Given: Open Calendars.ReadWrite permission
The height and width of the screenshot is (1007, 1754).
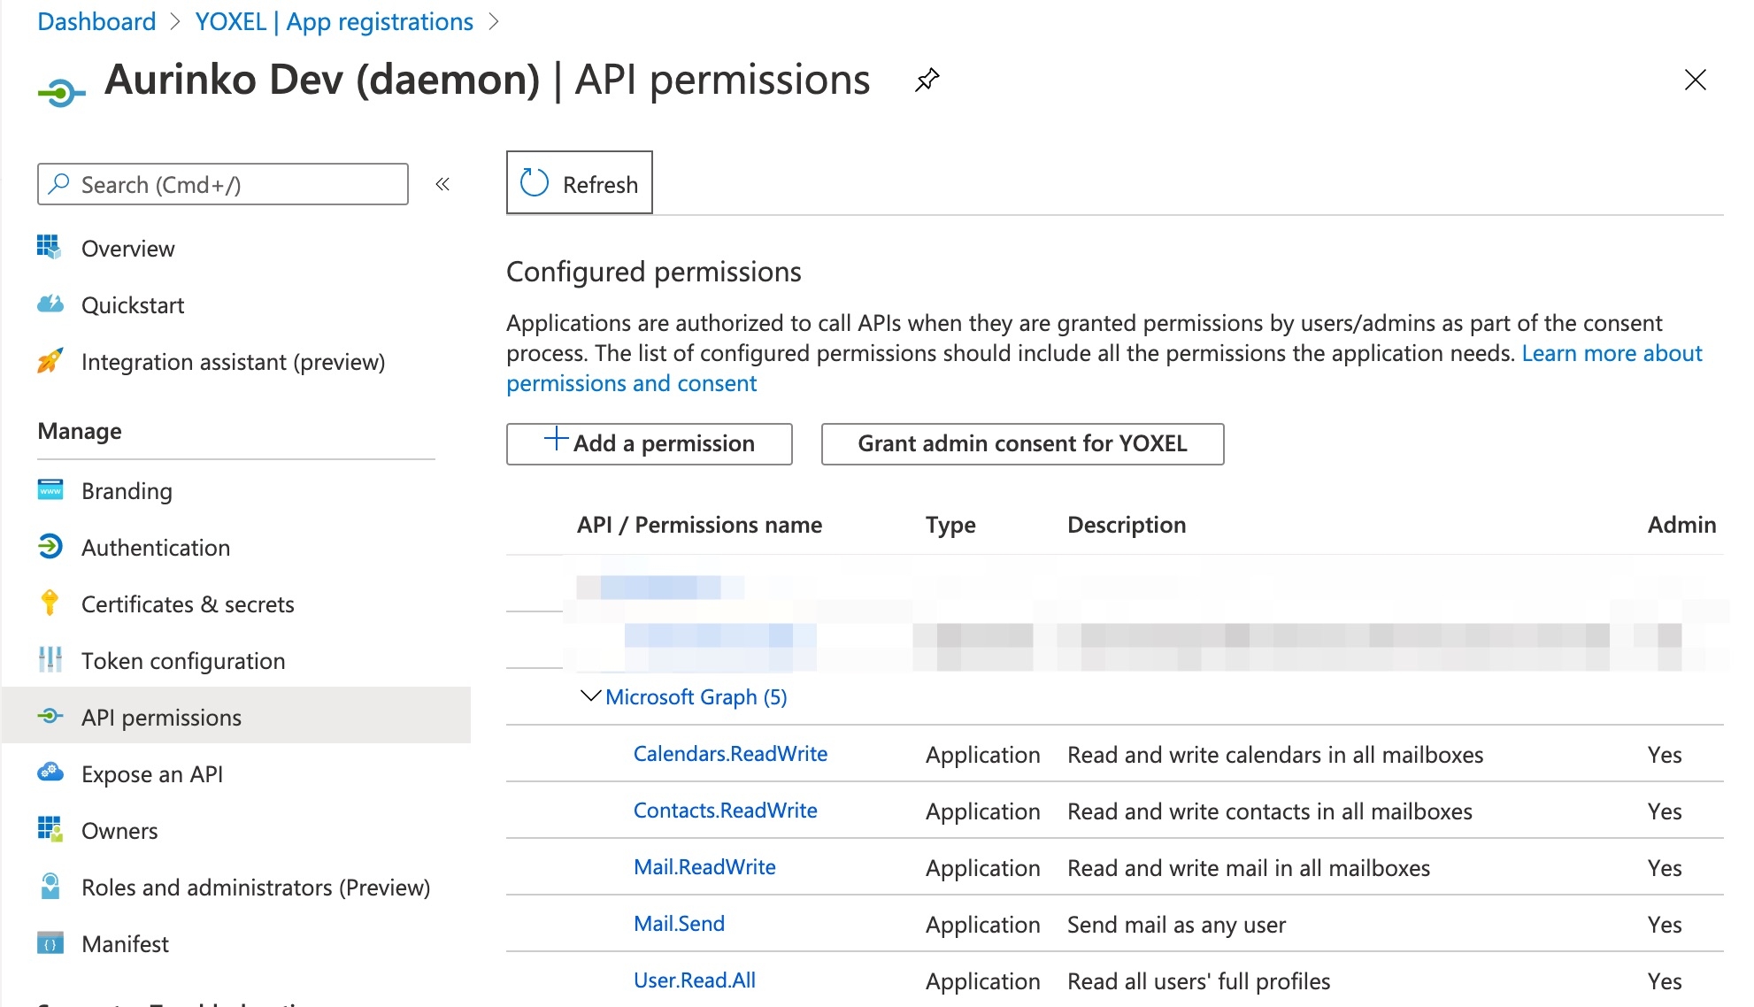Looking at the screenshot, I should (x=730, y=754).
